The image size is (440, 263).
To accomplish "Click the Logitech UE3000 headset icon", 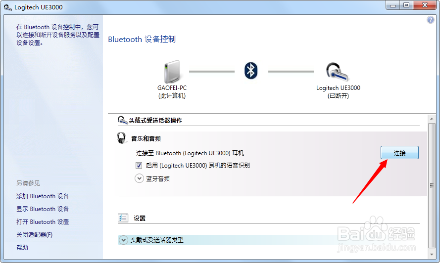I will pyautogui.click(x=337, y=72).
